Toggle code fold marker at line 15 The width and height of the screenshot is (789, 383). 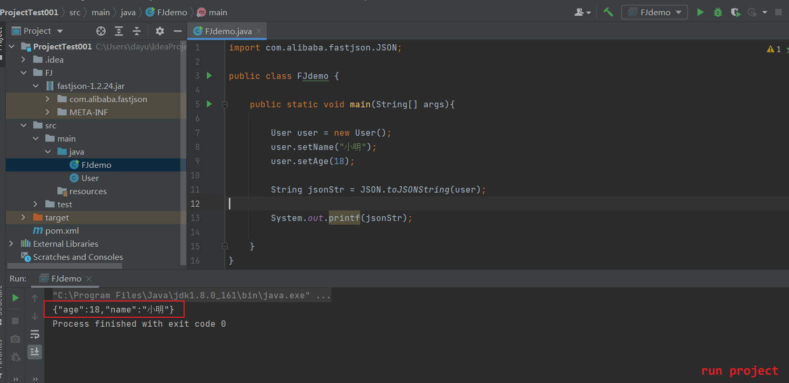click(x=225, y=246)
